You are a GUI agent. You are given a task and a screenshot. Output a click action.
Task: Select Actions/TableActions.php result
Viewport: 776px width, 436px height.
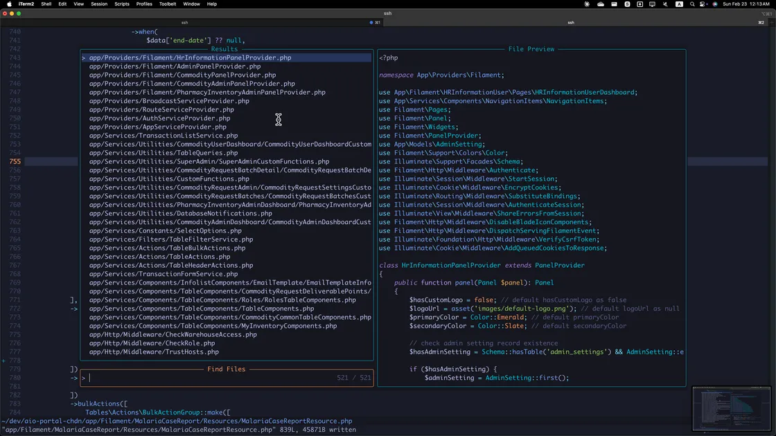pyautogui.click(x=159, y=257)
